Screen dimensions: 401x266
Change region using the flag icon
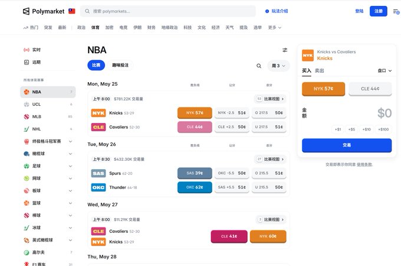pos(71,11)
